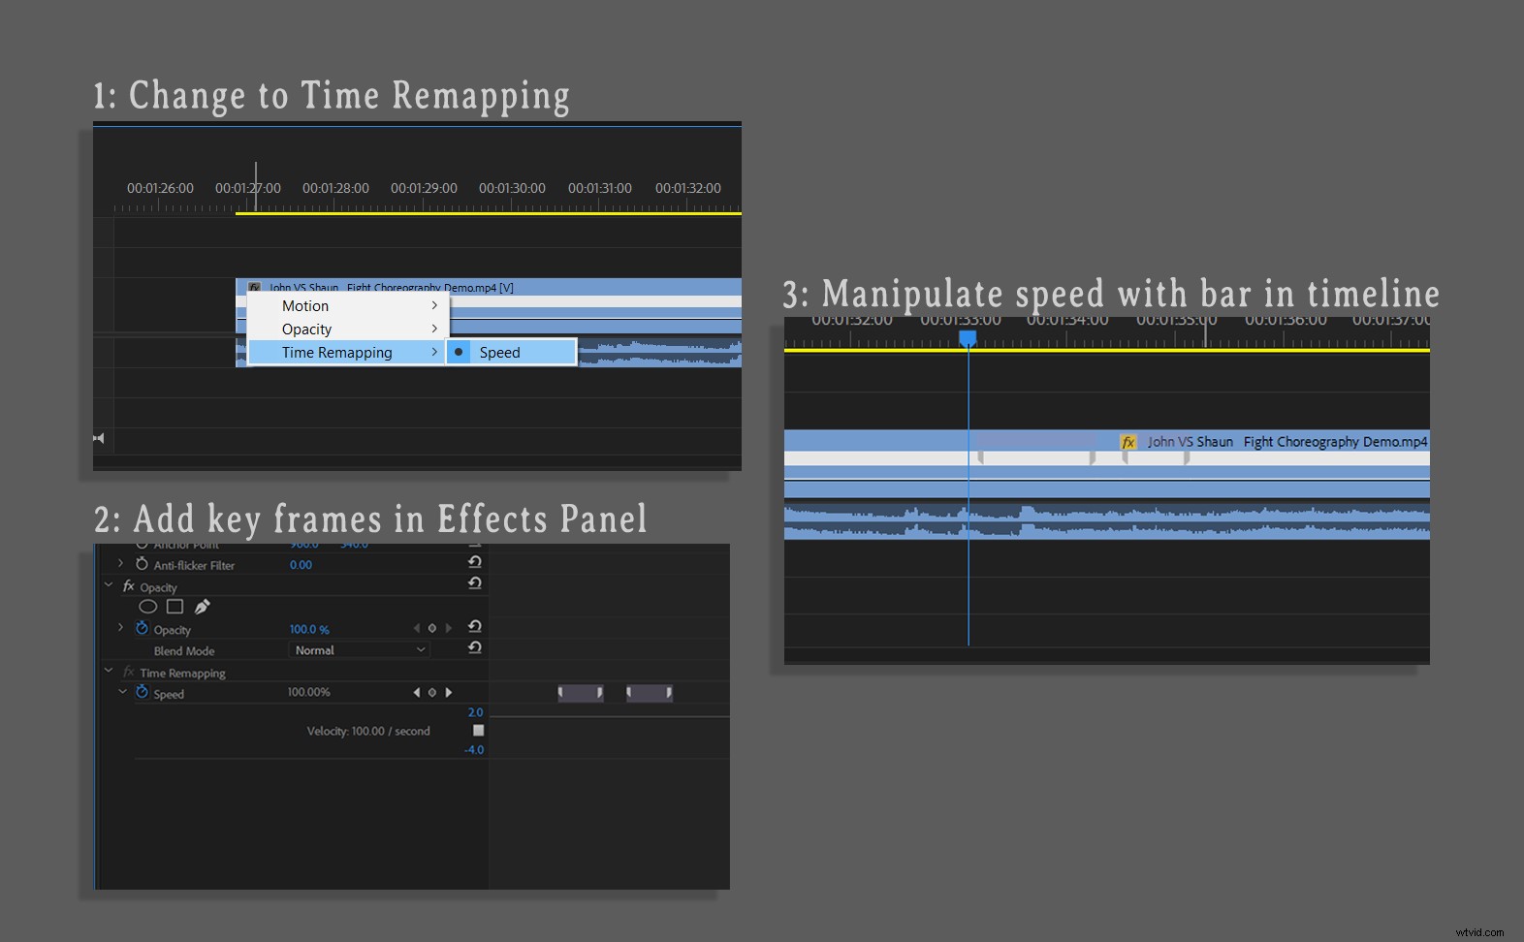Click the first speed keyframe on the clip rubber band

pyautogui.click(x=980, y=456)
